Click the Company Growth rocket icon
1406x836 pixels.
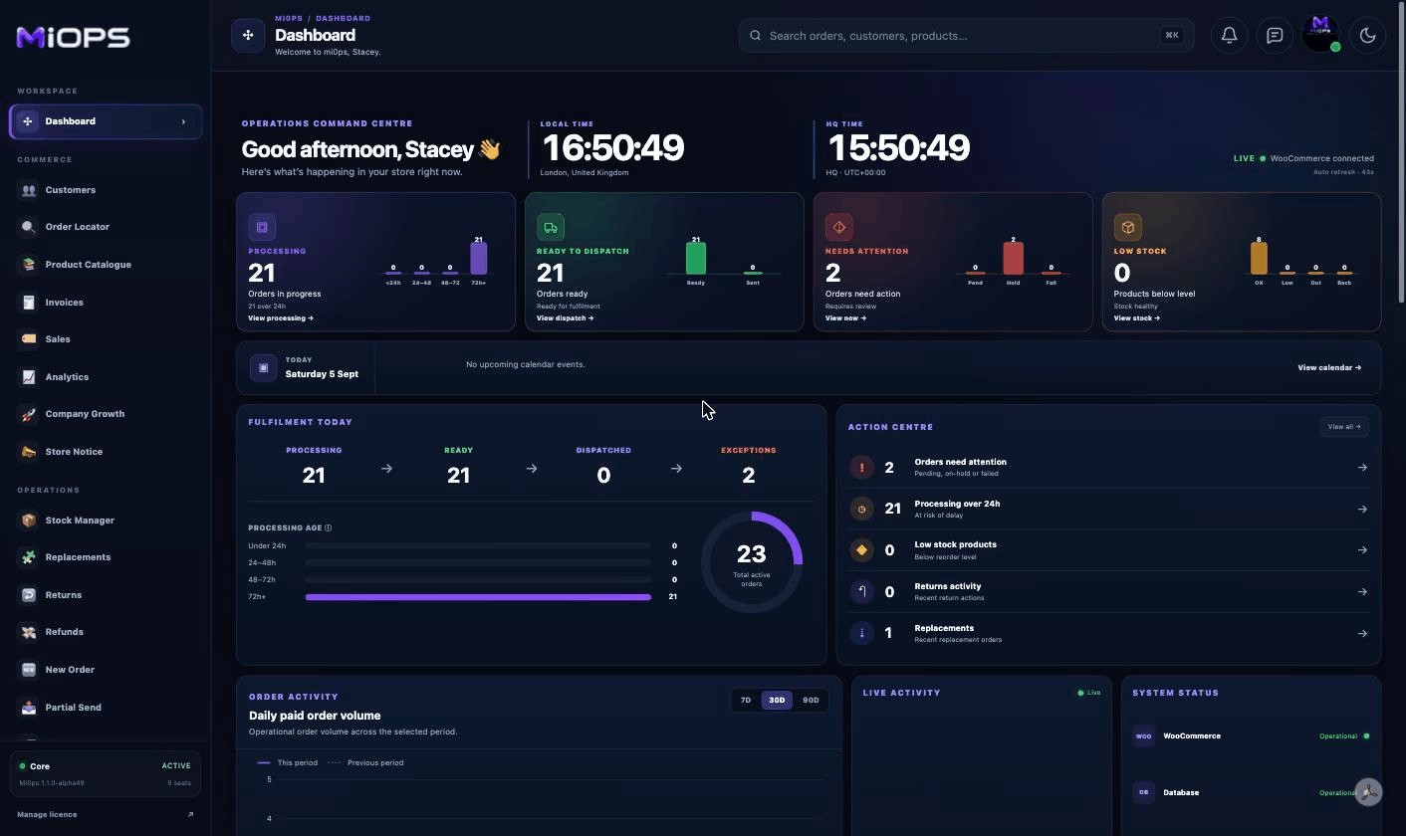[28, 414]
